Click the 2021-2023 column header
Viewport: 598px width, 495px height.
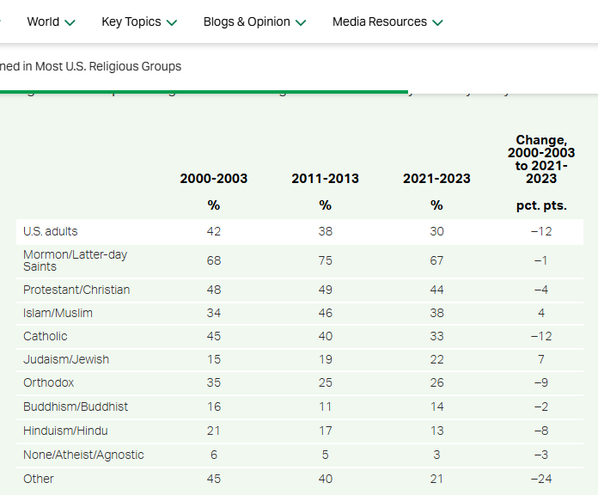pyautogui.click(x=436, y=179)
